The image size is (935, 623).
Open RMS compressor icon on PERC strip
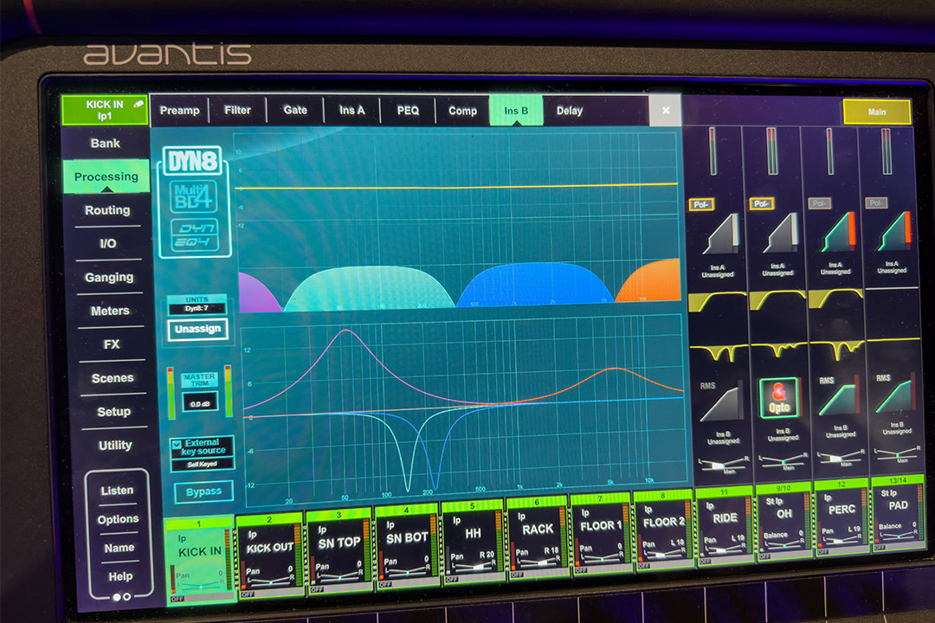click(x=838, y=395)
